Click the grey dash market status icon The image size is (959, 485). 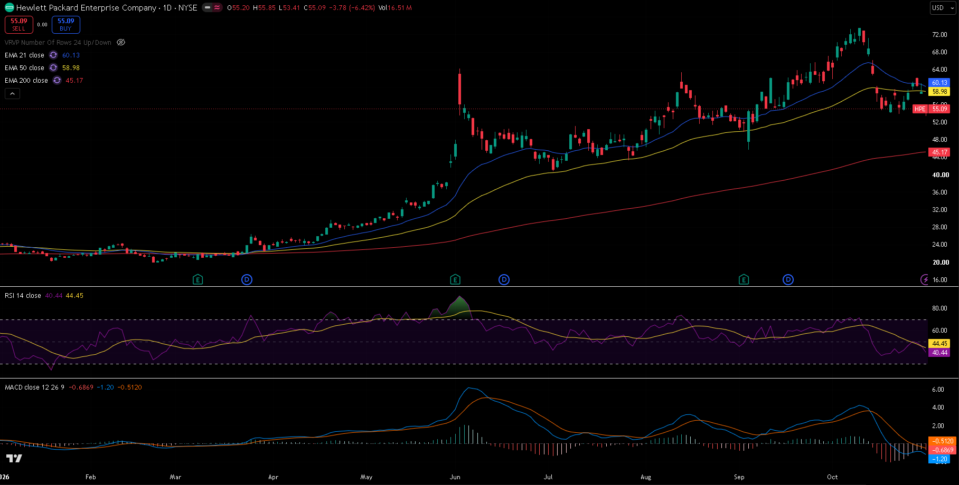point(208,8)
